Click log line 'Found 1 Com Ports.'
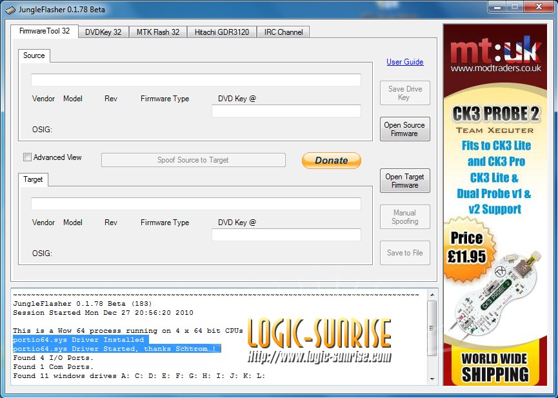558x398 pixels. tap(53, 366)
